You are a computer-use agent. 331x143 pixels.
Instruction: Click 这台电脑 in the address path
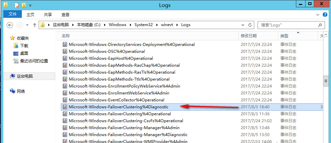[61, 25]
